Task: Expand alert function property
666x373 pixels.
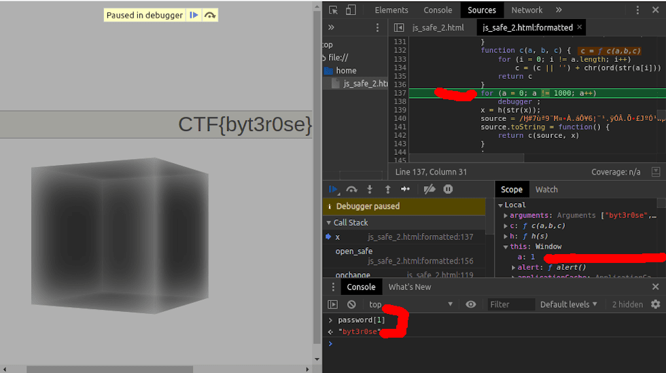Action: point(513,268)
